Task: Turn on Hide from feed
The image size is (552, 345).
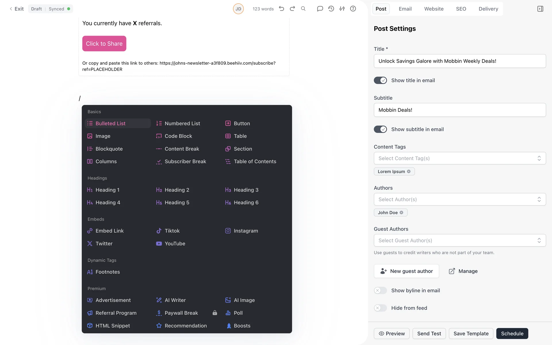Action: (x=380, y=308)
